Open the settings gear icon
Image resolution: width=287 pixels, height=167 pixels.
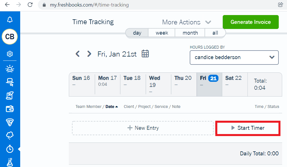click(x=10, y=54)
